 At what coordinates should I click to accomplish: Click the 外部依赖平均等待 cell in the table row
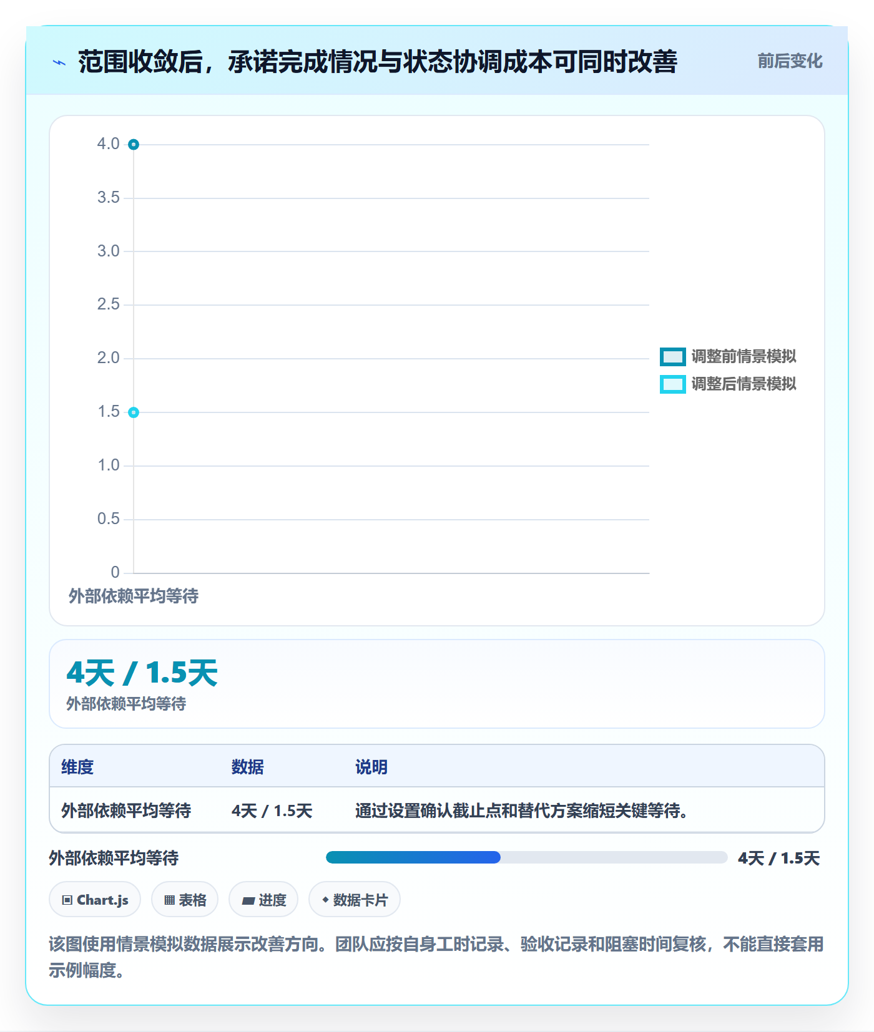(126, 811)
